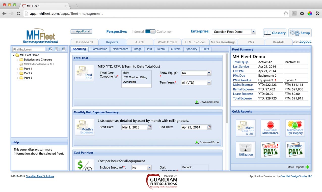The width and height of the screenshot is (322, 192).
Task: Click the Monthly Expenses report icon
Action: (x=85, y=127)
